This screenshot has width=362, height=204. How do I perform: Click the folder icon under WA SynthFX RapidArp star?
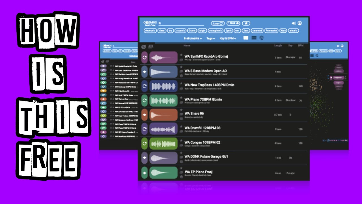click(x=181, y=60)
